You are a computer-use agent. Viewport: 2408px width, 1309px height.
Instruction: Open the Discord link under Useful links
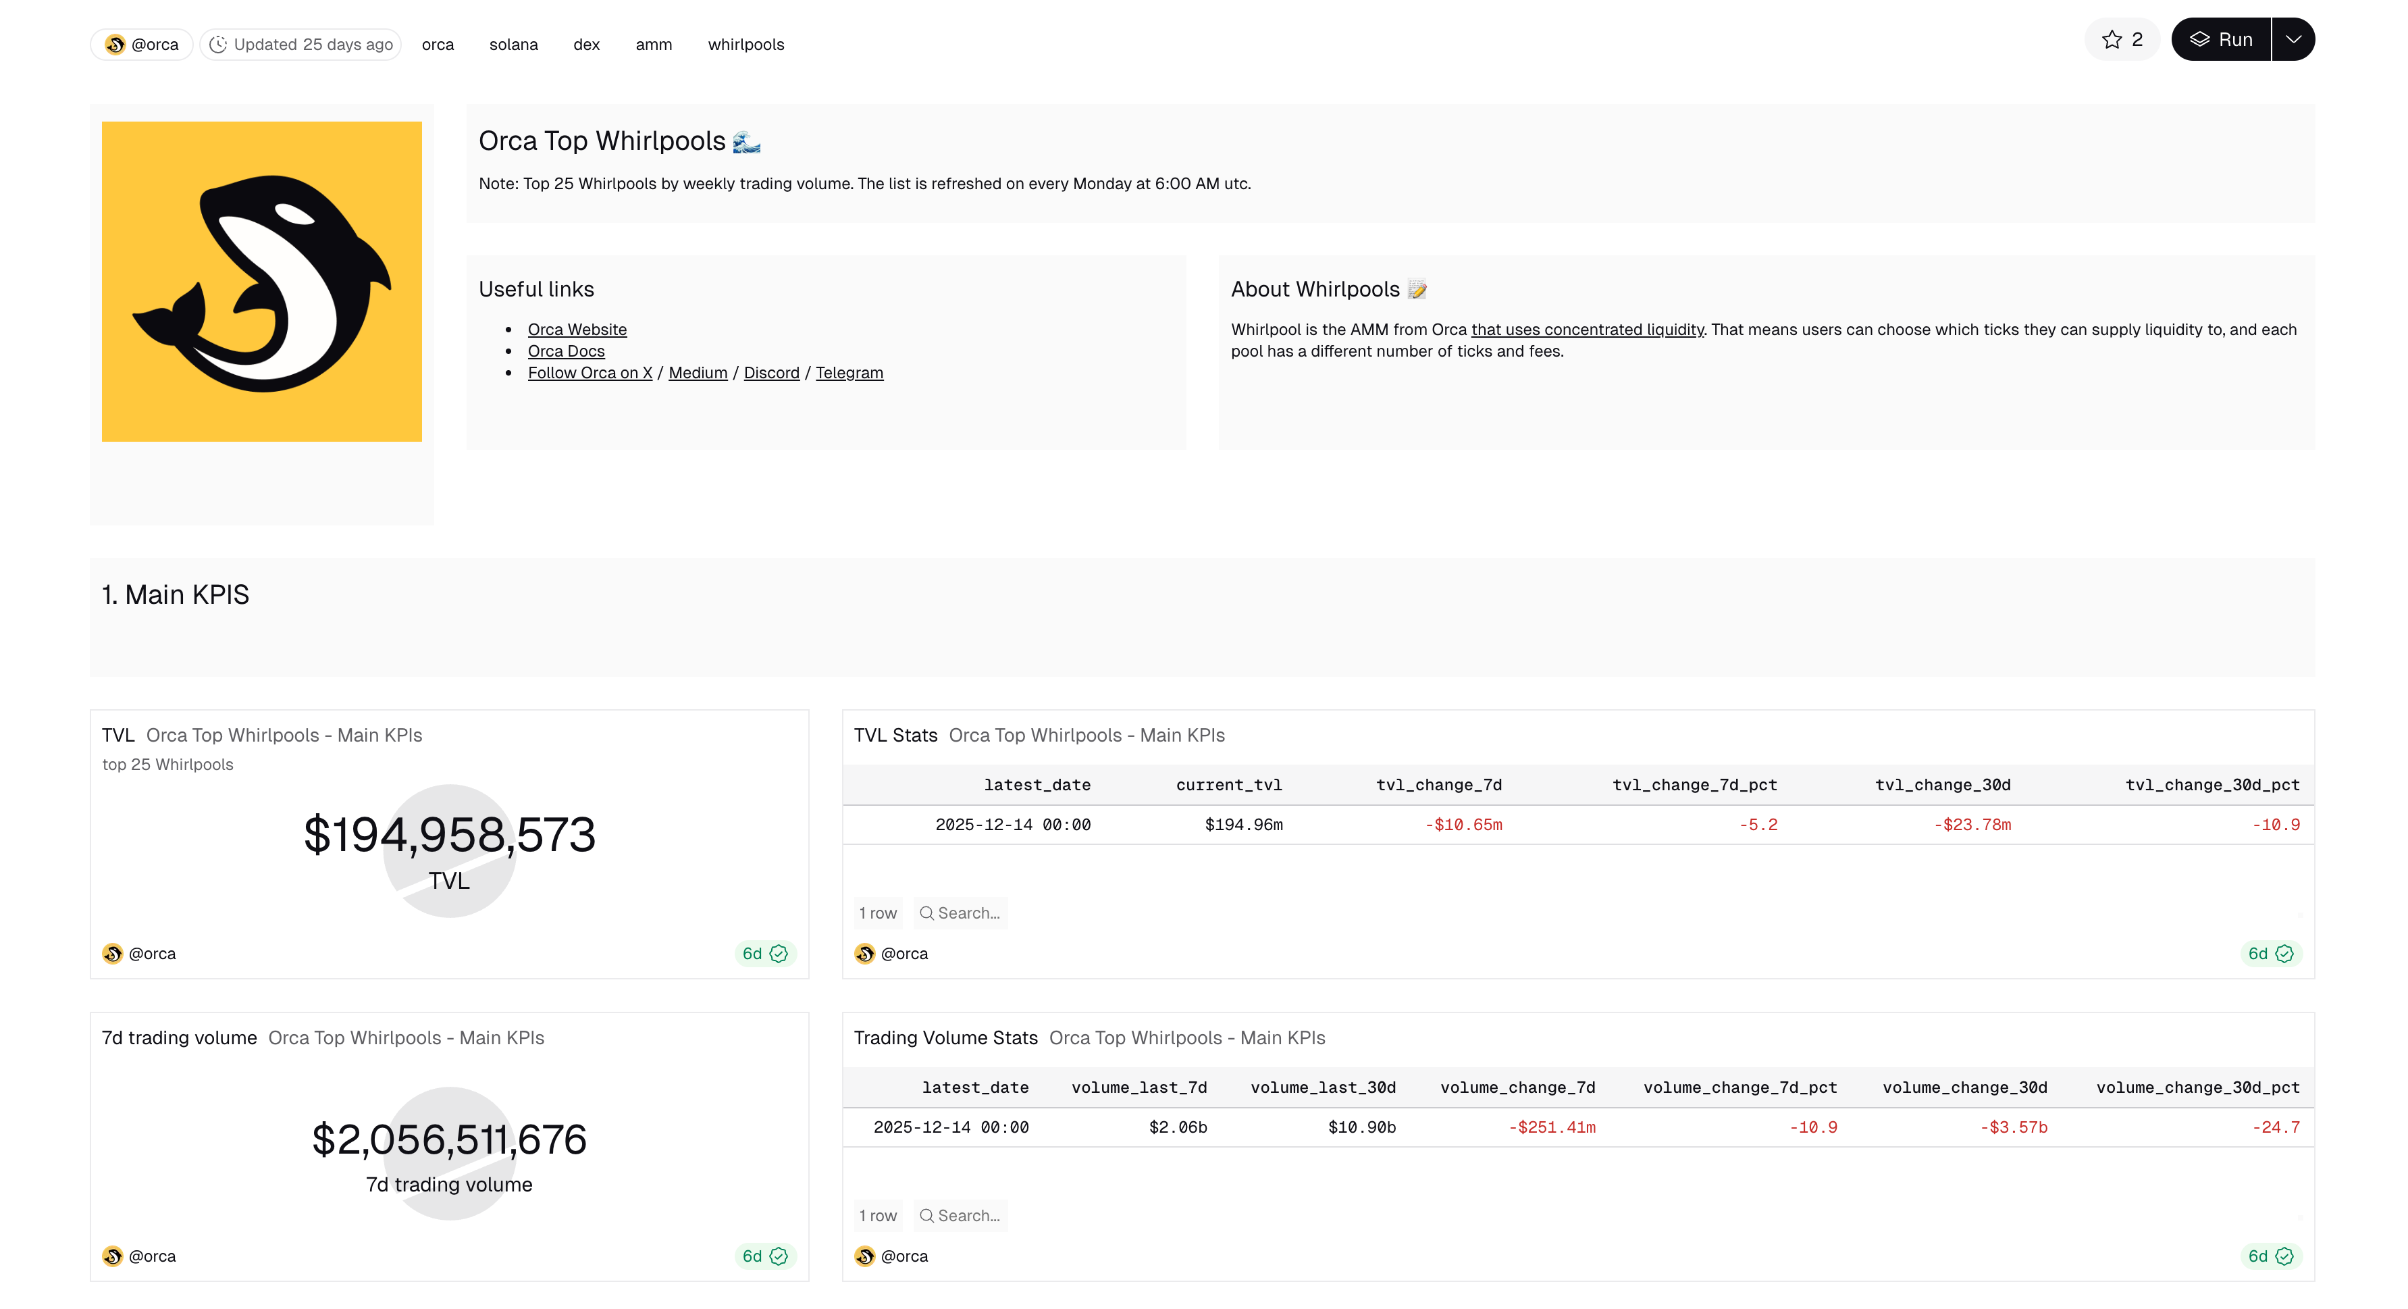pos(771,372)
